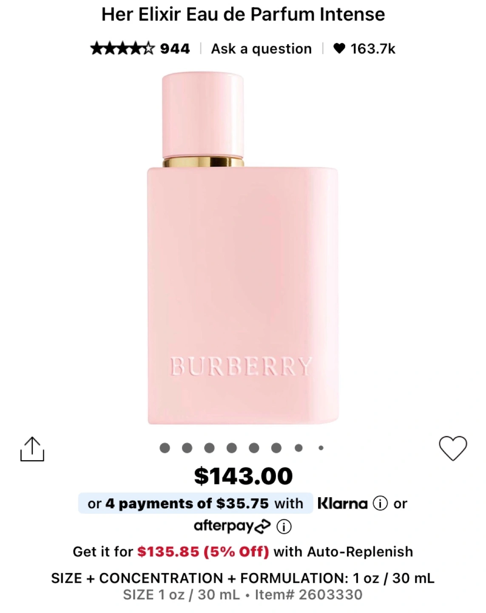
Task: Open Afterpay info icon
Action: click(x=284, y=527)
